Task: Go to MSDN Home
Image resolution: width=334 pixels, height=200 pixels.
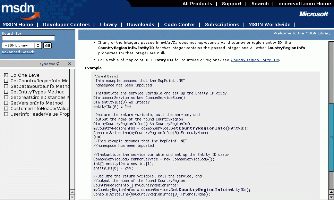Action: [18, 25]
